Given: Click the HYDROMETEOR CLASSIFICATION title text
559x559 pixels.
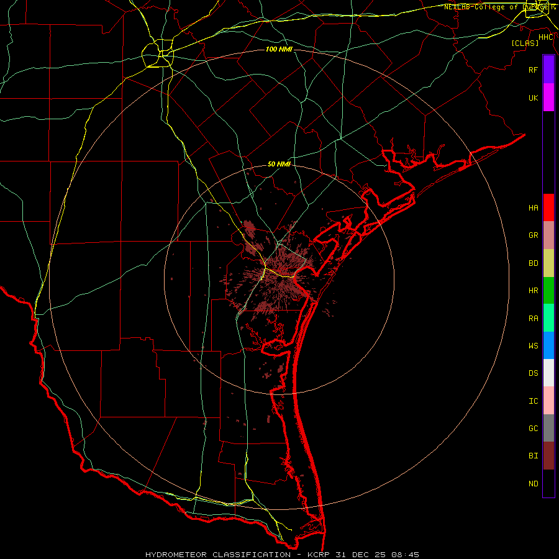Looking at the screenshot, I should tap(218, 555).
